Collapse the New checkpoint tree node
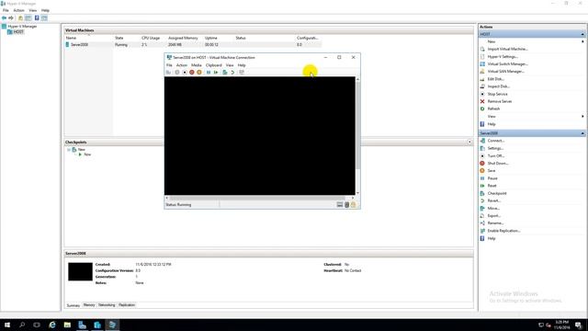The image size is (588, 331). pos(69,150)
